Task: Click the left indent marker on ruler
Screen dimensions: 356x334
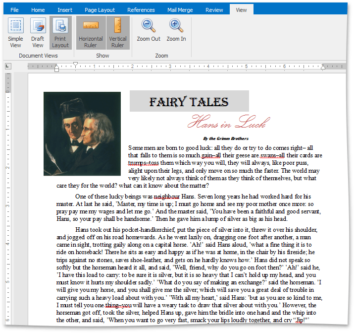Action: point(57,68)
